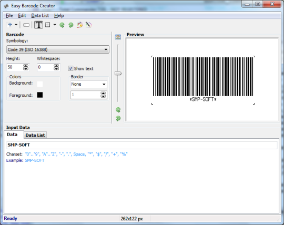
Task: Open the File menu
Action: [x=9, y=16]
